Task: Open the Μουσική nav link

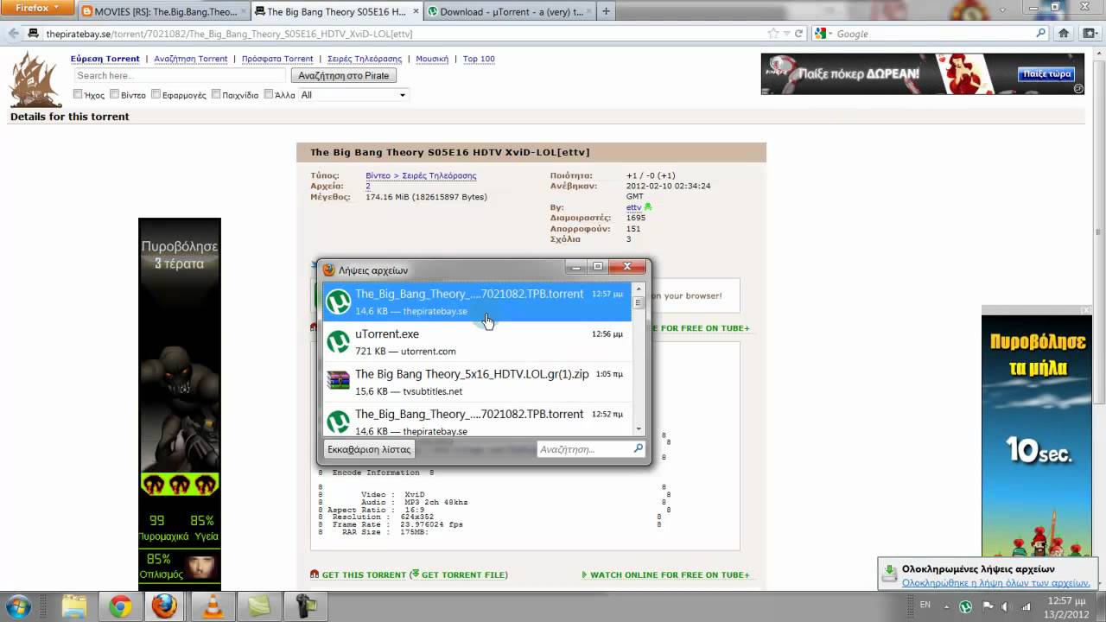Action: coord(432,59)
